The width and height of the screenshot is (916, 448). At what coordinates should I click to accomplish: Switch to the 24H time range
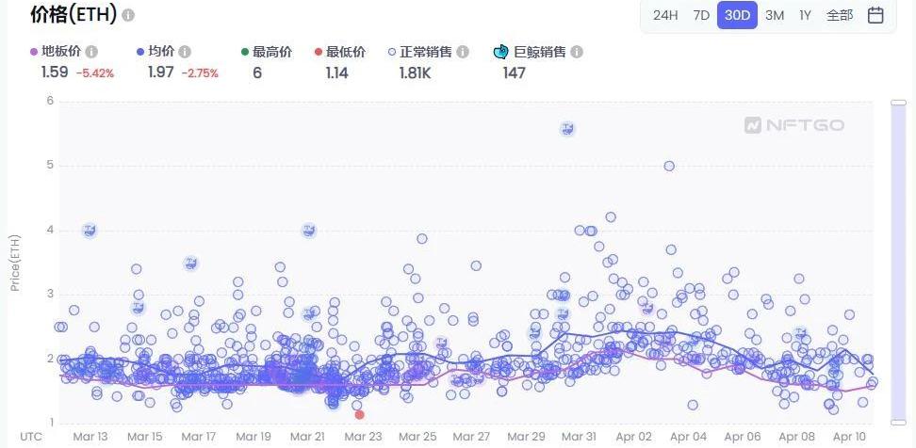(665, 15)
